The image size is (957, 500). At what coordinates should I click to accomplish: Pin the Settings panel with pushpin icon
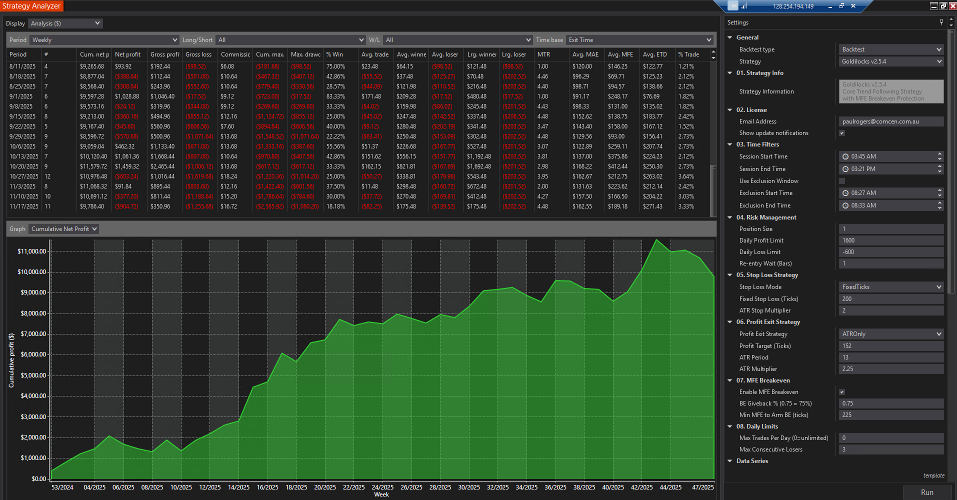941,22
